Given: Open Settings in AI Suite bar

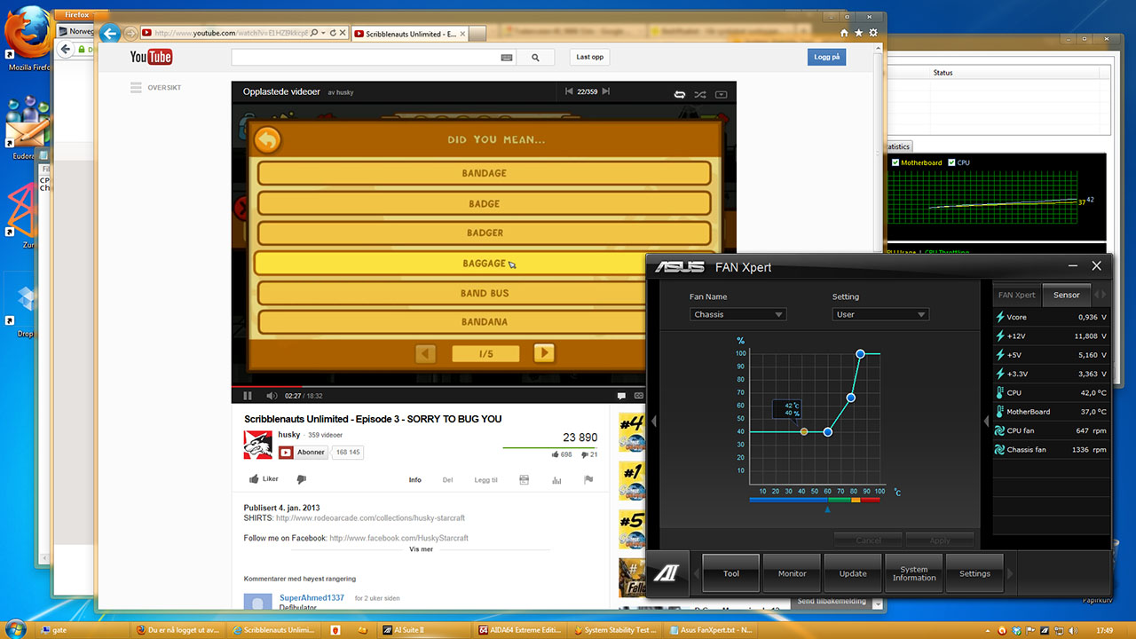Looking at the screenshot, I should [974, 573].
